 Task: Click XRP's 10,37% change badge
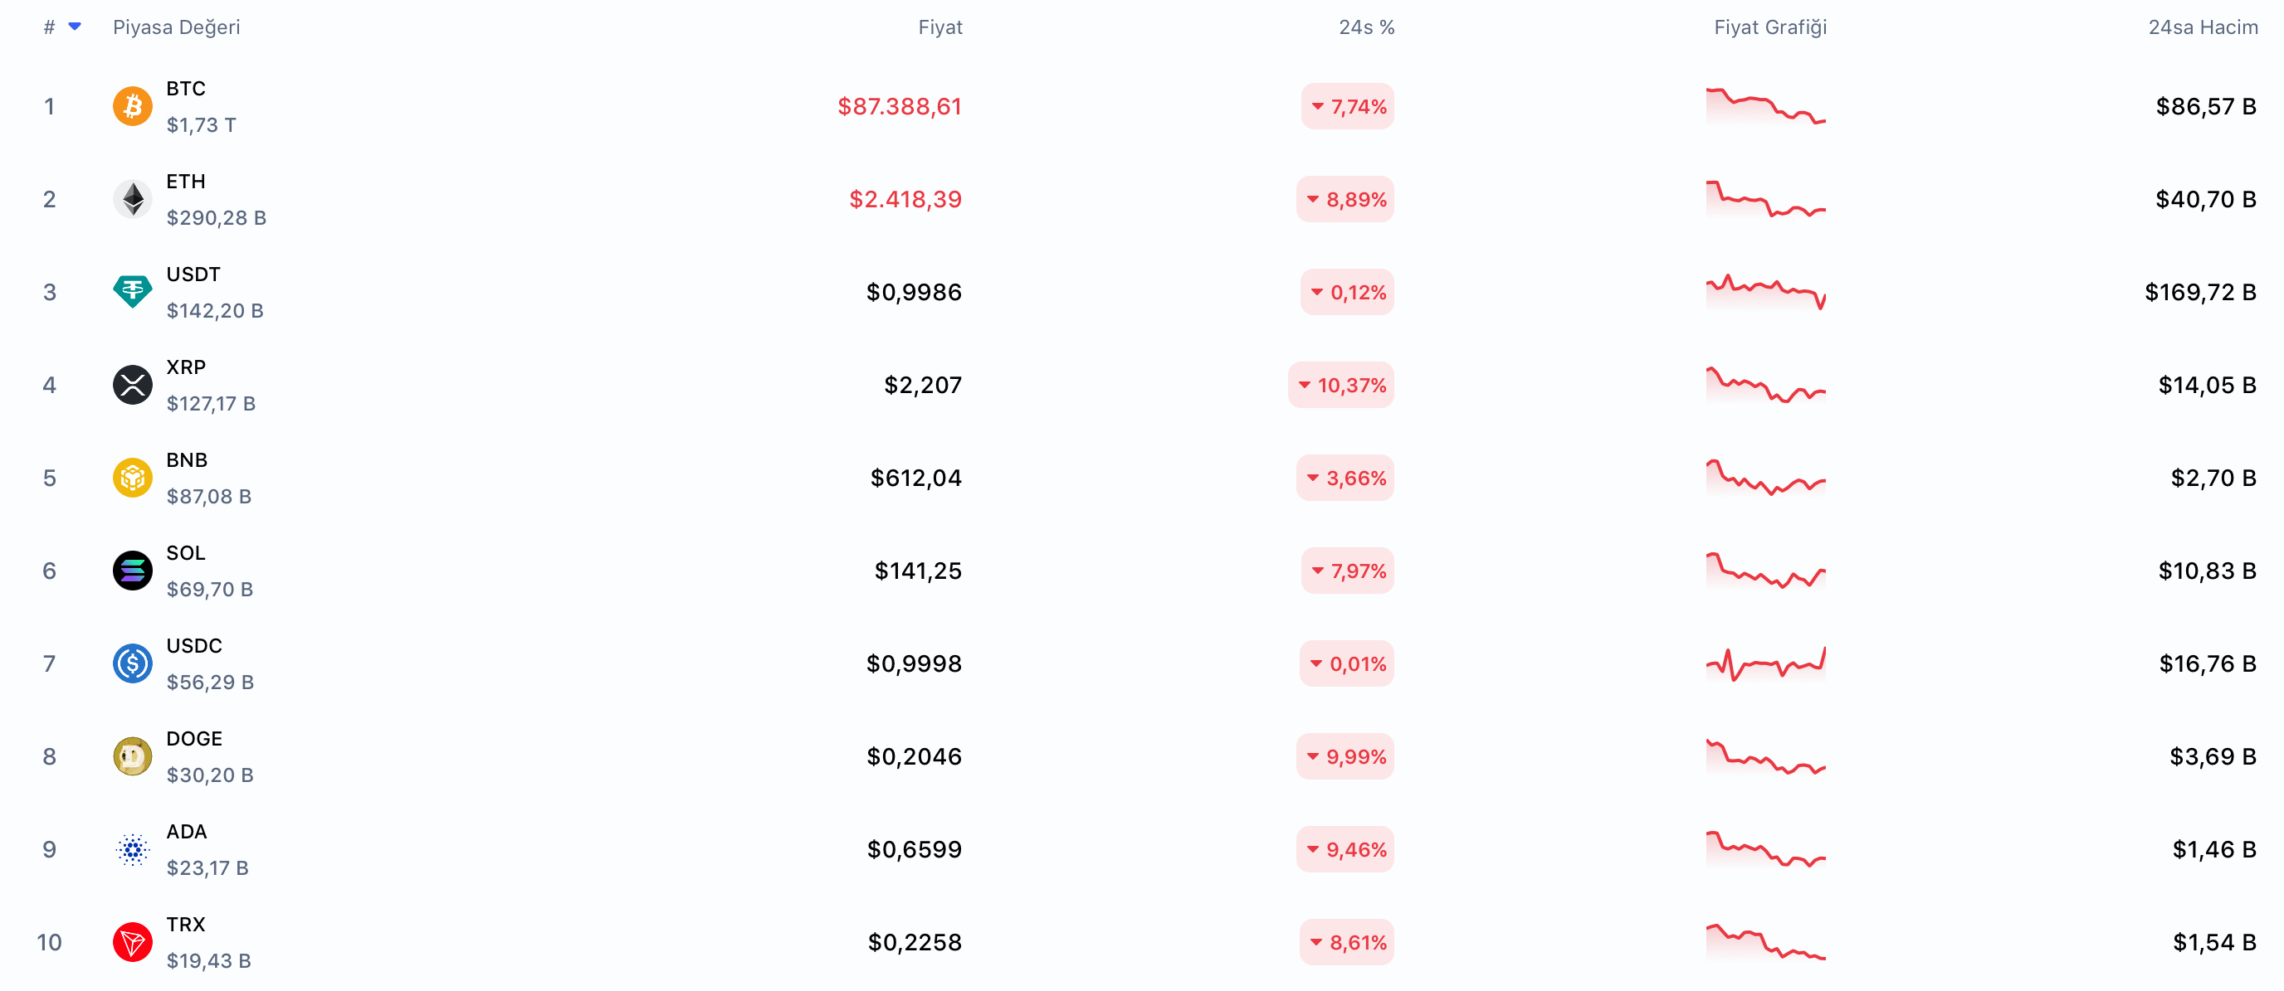click(1340, 386)
